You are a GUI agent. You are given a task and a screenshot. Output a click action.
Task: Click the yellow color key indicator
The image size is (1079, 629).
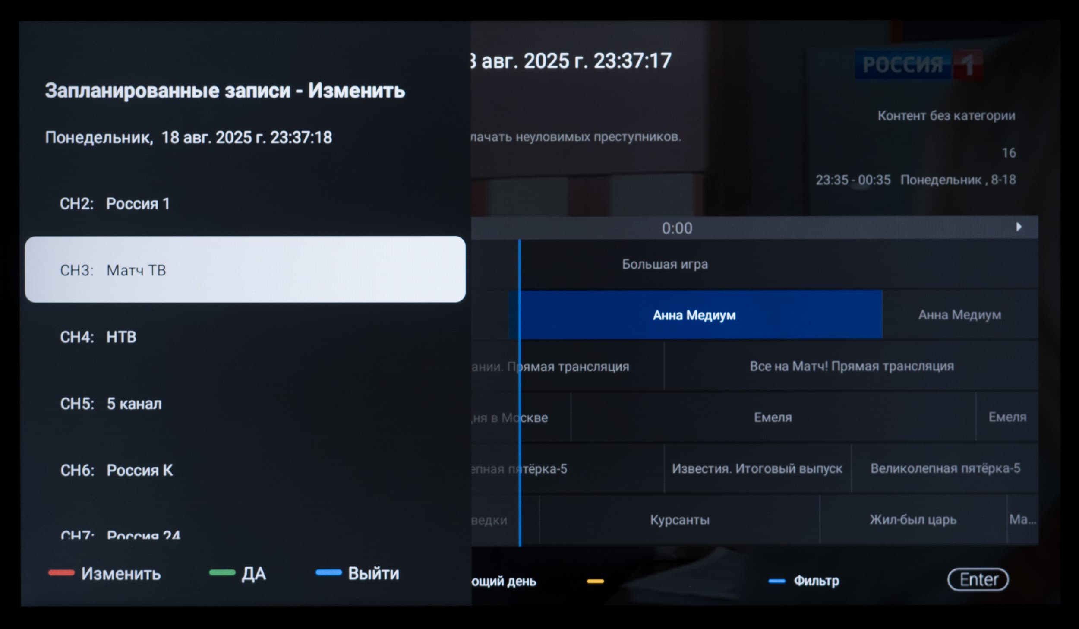tap(595, 581)
